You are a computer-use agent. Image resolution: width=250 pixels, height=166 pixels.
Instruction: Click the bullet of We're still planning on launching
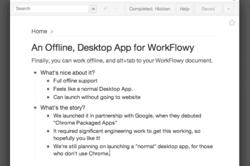[48, 146]
